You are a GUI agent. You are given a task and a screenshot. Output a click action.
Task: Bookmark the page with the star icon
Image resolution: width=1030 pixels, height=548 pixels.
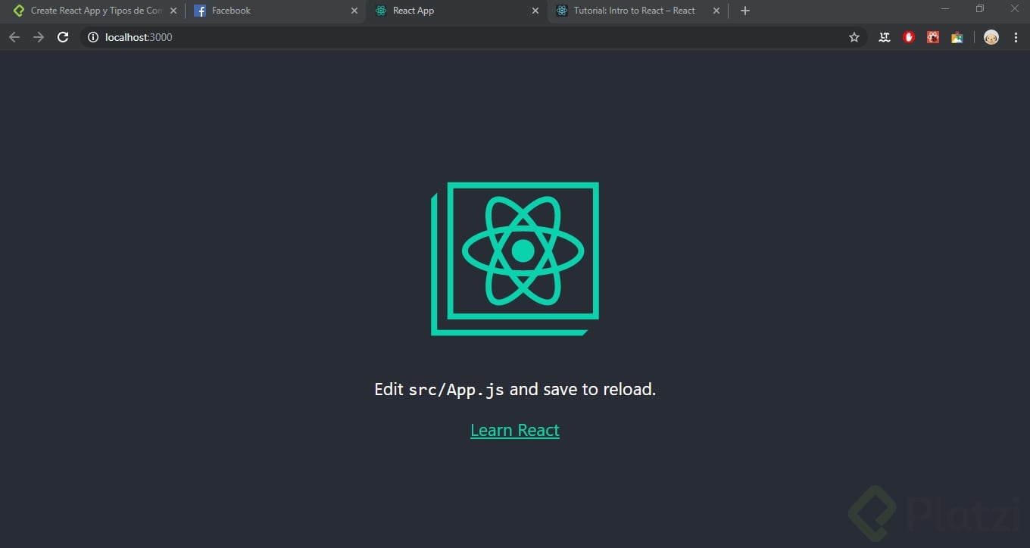[854, 36]
